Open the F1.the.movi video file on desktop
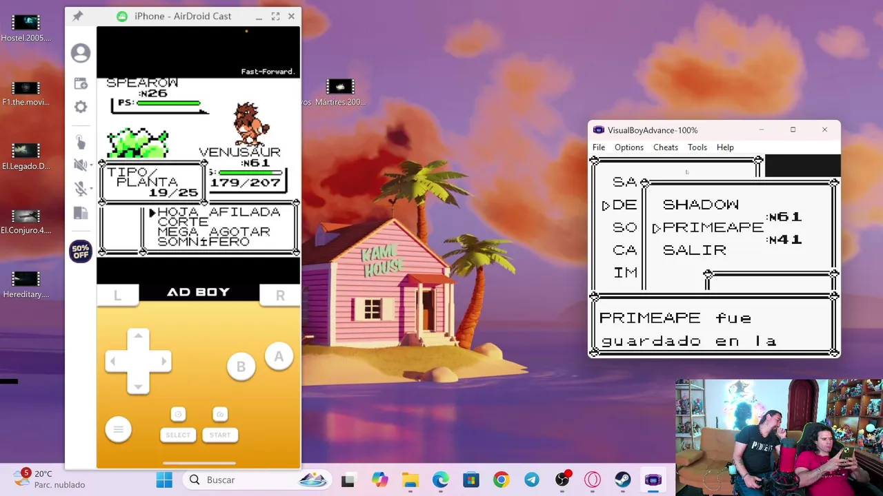Screen dimensions: 883x496 point(26,93)
